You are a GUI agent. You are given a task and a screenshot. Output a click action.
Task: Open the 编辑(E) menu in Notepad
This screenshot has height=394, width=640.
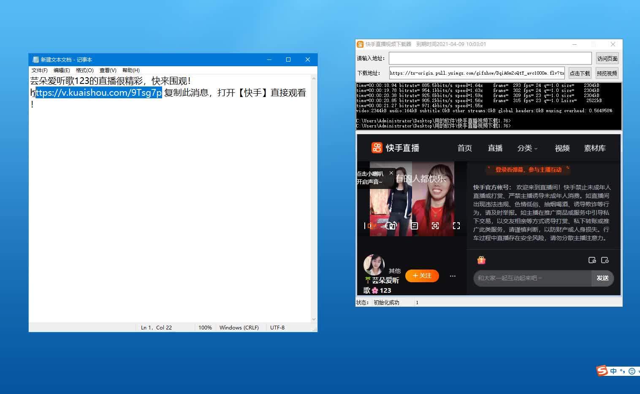tap(62, 70)
